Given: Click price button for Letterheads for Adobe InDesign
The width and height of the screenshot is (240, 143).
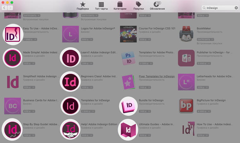Looking at the screenshot, I should pyautogui.click(x=203, y=87).
